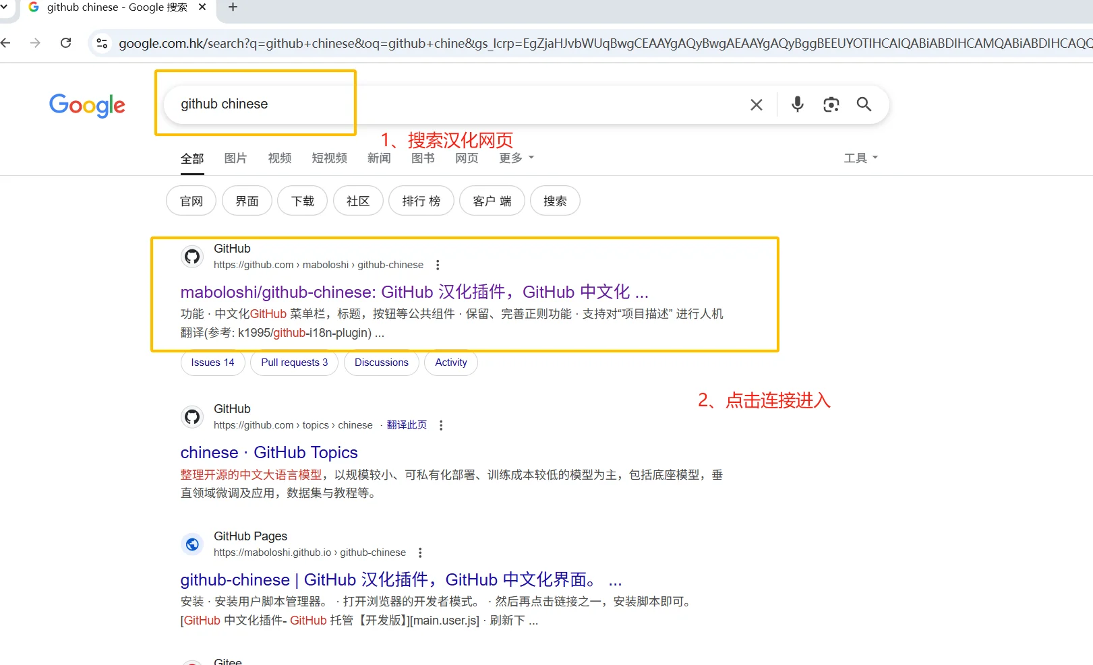The height and width of the screenshot is (665, 1093).
Task: Open the Pull requests 3 link
Action: (x=294, y=362)
